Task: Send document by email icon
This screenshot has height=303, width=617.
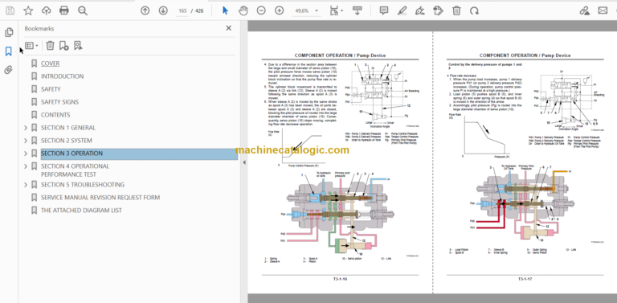Action: click(603, 10)
